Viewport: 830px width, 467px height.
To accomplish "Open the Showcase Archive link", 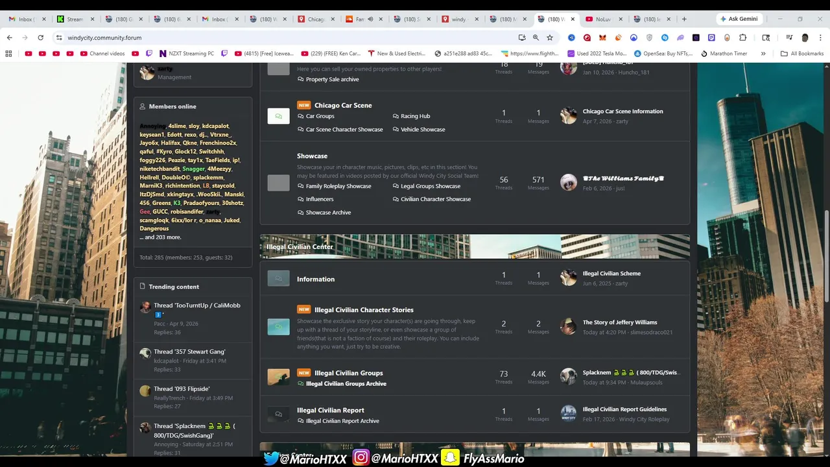I will point(328,213).
